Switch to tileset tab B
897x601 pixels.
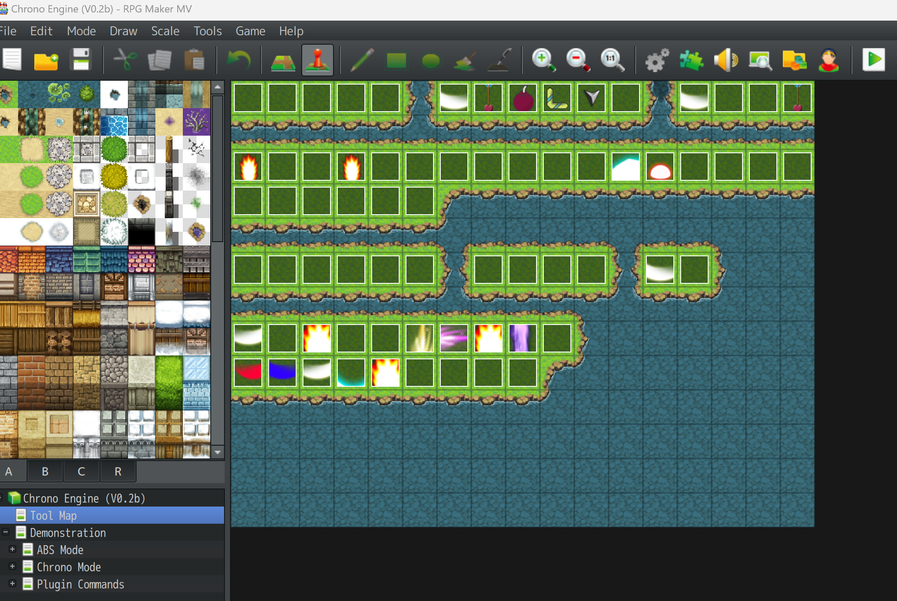click(45, 471)
